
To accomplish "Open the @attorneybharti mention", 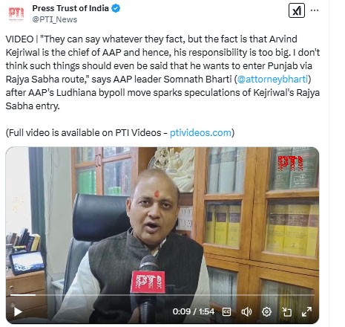I will click(x=272, y=80).
